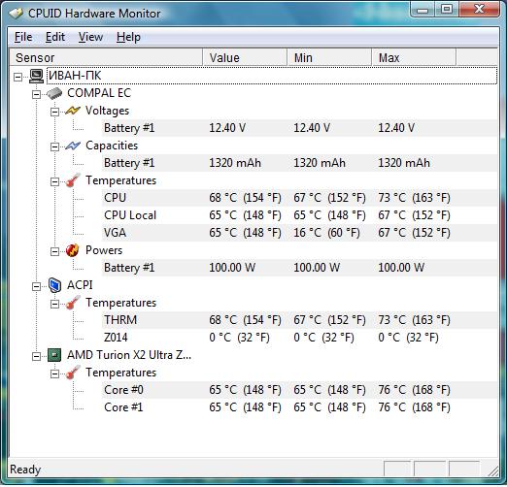Screen dimensions: 507x487
Task: Open the File menu
Action: pos(23,37)
